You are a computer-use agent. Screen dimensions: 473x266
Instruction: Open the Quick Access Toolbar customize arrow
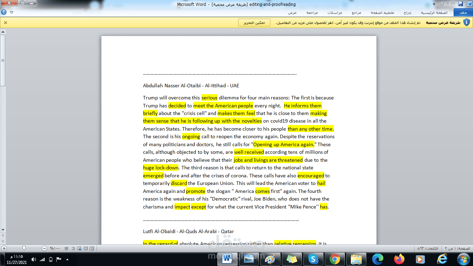point(434,4)
